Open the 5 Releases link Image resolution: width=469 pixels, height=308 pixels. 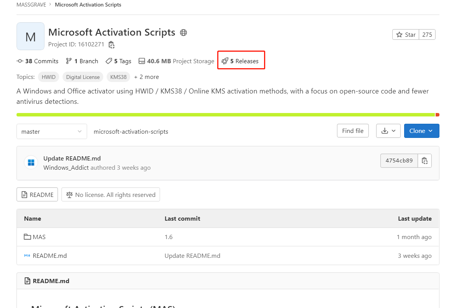[240, 61]
